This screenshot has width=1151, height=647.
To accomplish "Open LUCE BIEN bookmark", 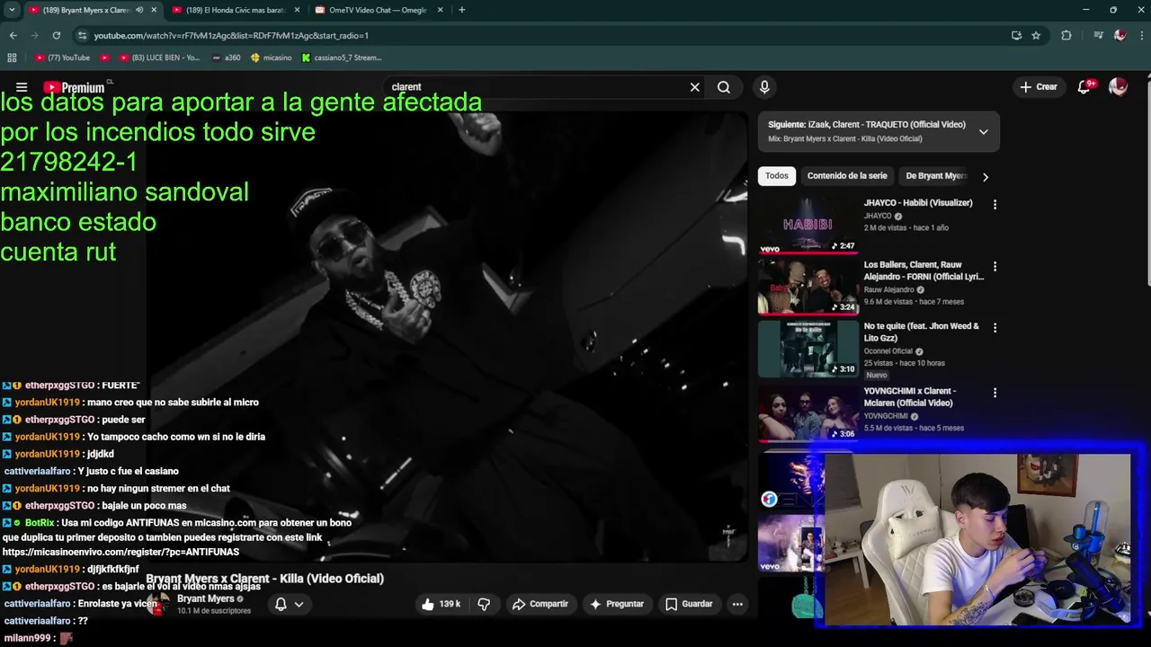I will [x=158, y=58].
